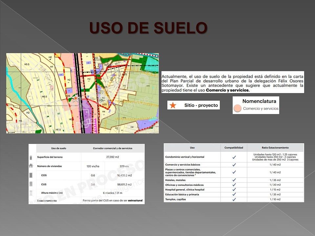Click the icon beside Superficie del terreno
The width and height of the screenshot is (315, 236).
click(31, 157)
